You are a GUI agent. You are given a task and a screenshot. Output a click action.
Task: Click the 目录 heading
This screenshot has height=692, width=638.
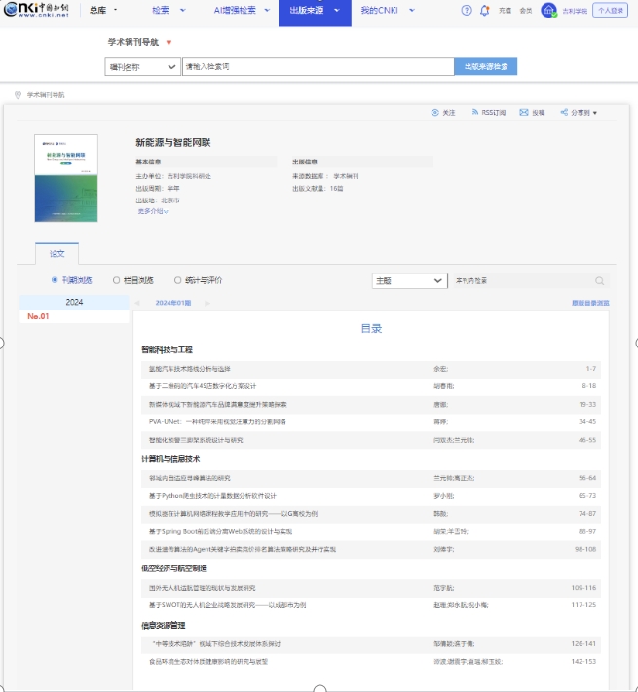pos(371,328)
